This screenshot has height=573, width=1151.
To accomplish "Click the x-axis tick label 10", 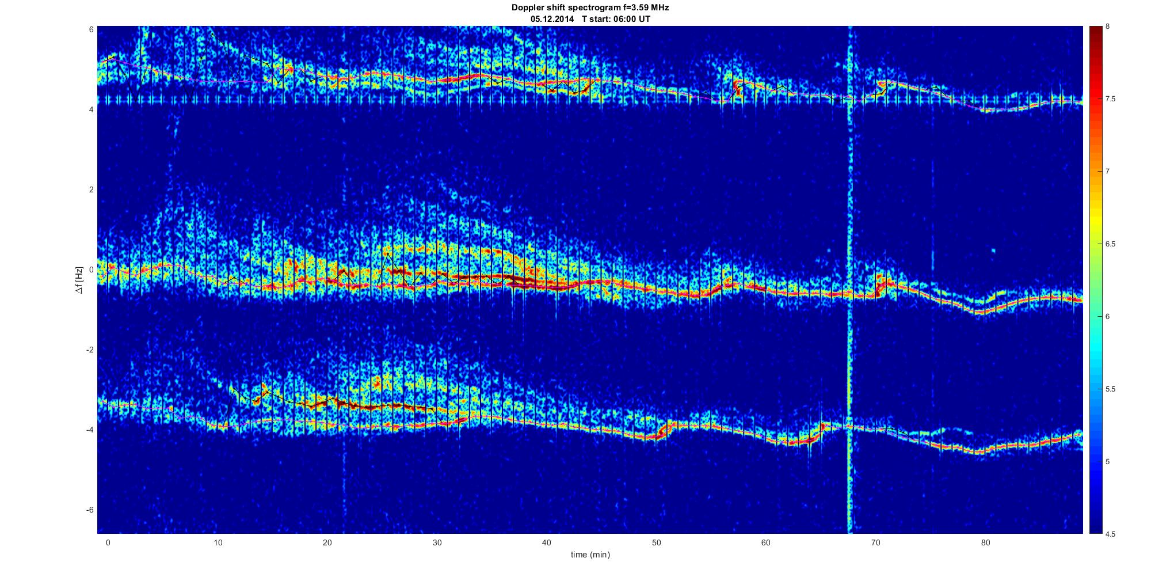I will [217, 542].
